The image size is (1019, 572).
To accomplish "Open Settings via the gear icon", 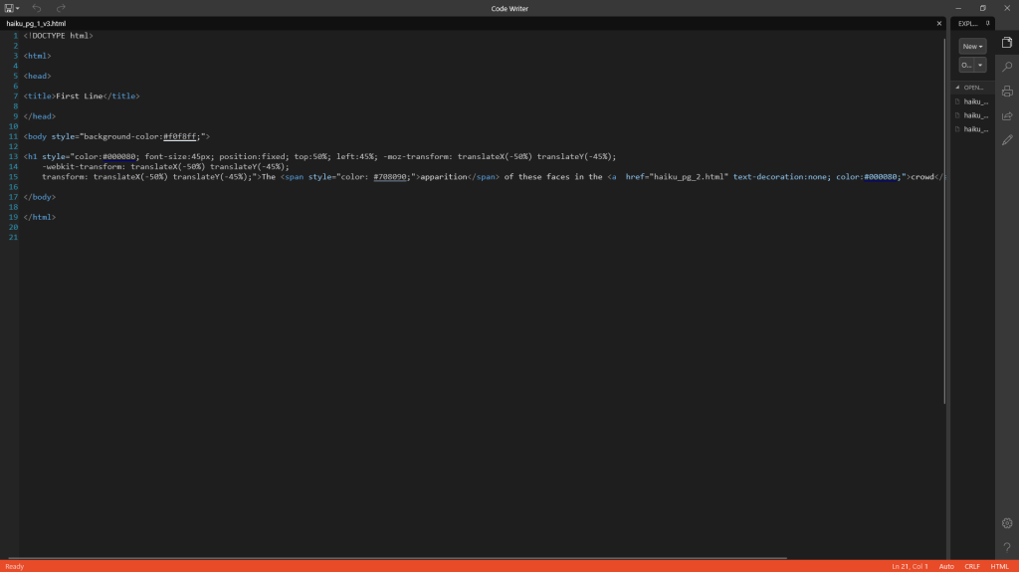I will 1007,523.
